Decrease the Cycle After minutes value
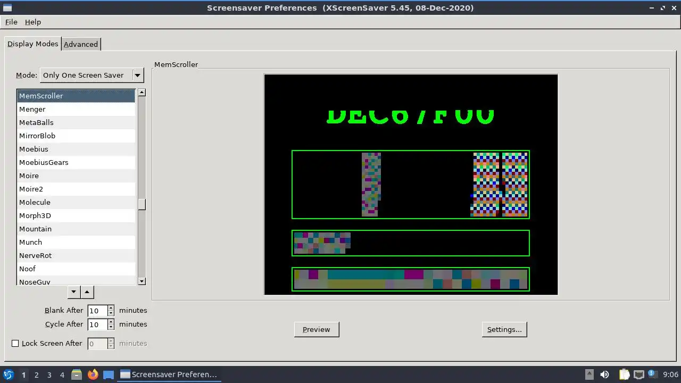 [x=111, y=327]
